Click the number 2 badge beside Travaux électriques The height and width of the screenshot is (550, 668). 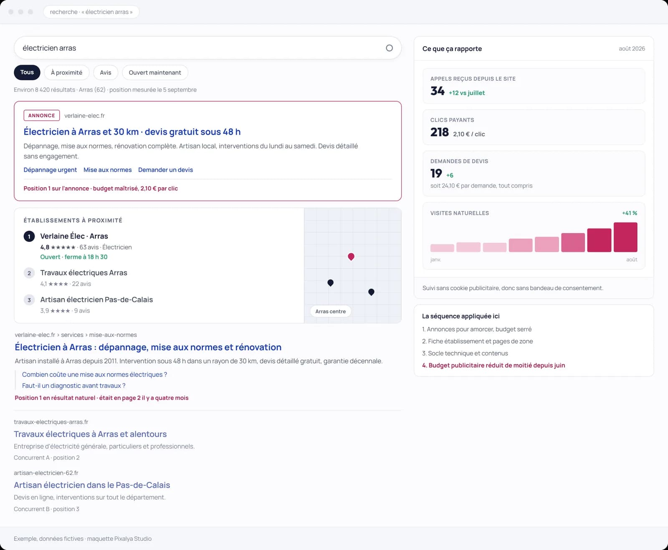point(29,273)
